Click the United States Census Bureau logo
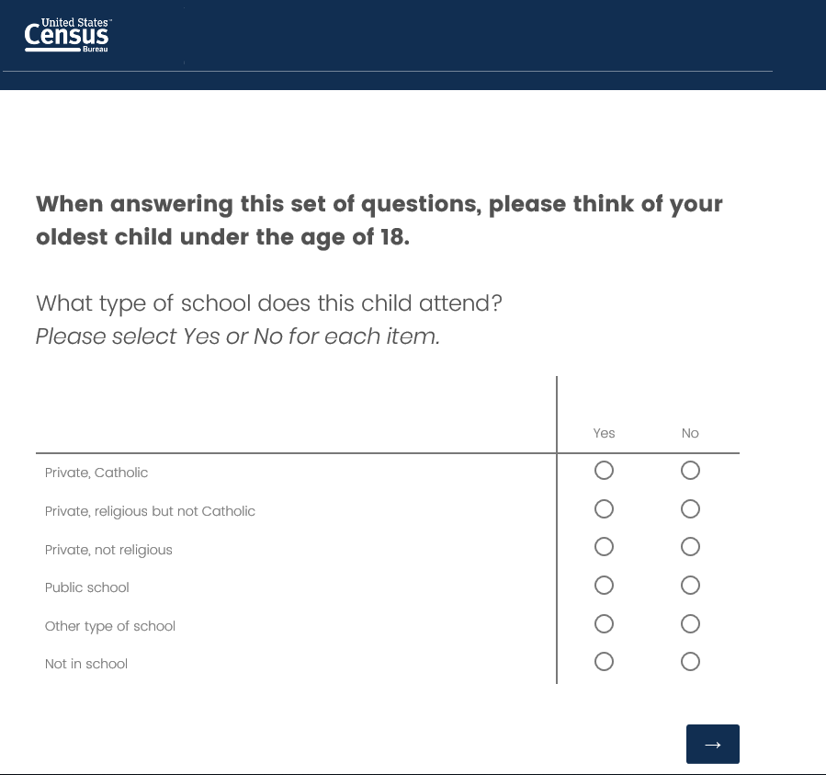Image resolution: width=826 pixels, height=775 pixels. pyautogui.click(x=67, y=36)
